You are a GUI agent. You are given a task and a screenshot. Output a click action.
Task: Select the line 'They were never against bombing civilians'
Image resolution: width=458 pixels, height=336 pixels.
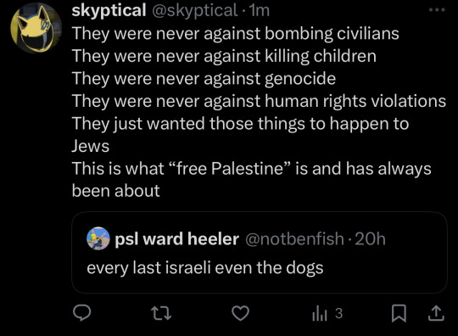tap(236, 33)
